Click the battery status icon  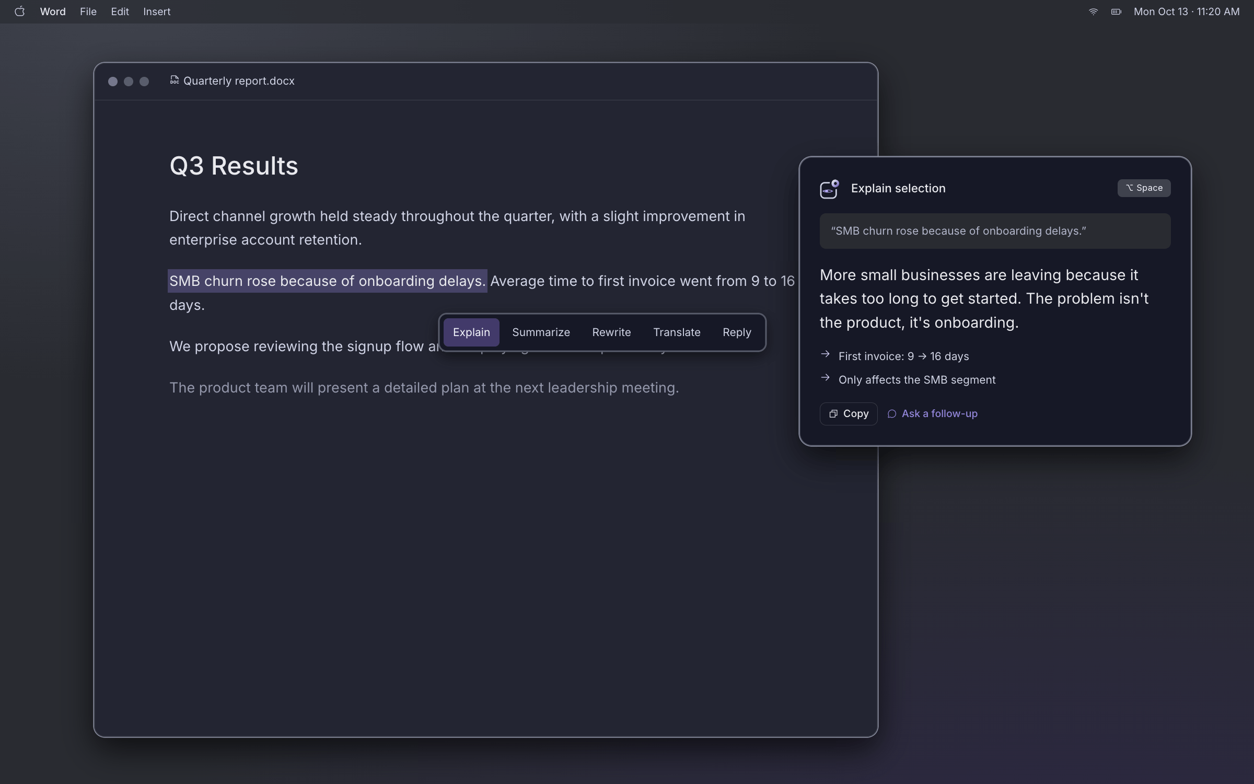[1116, 11]
